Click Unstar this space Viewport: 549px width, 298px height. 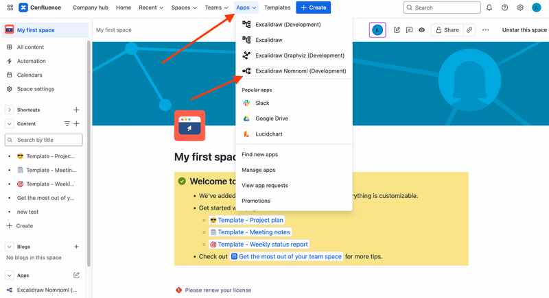tap(524, 30)
